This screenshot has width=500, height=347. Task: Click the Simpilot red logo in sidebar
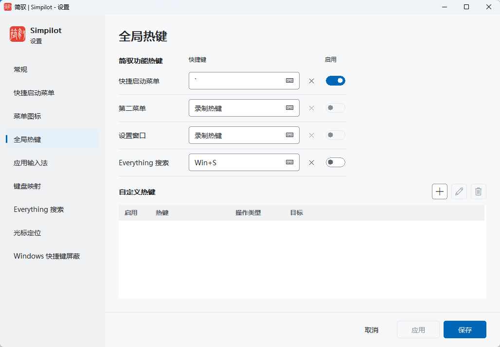(18, 34)
